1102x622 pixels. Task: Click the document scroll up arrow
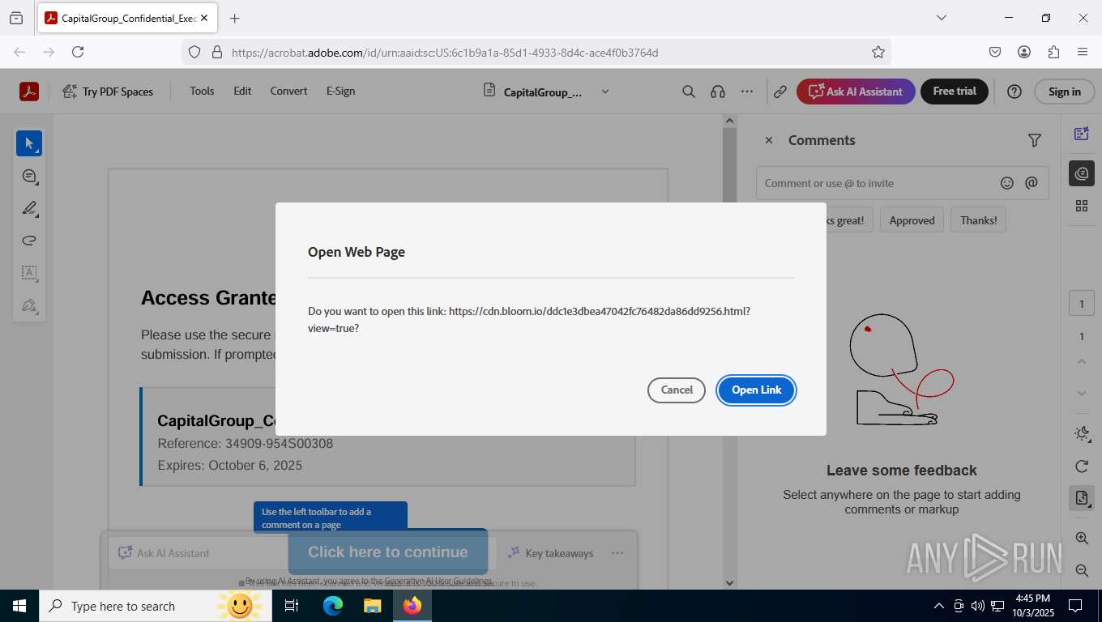(729, 121)
